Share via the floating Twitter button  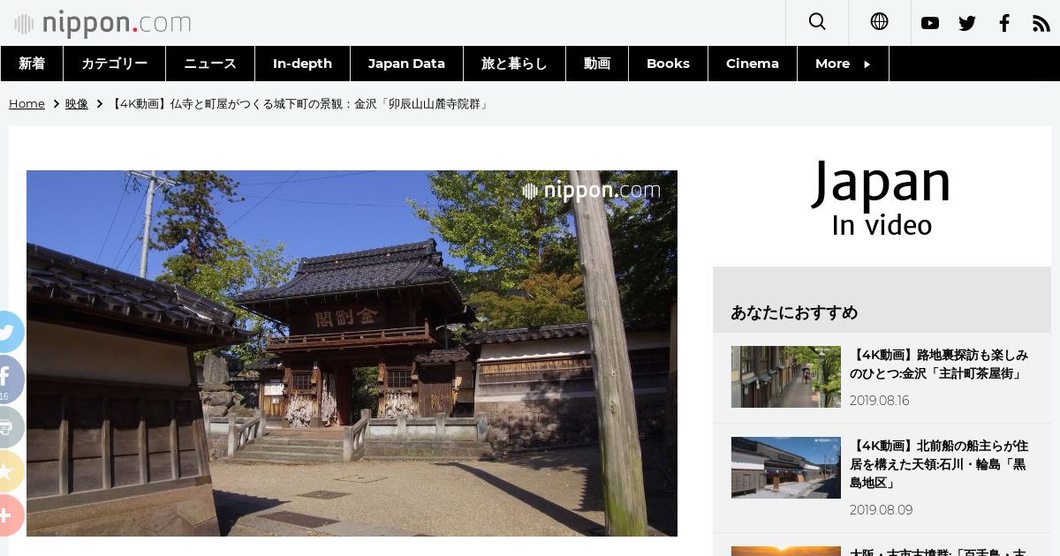pyautogui.click(x=9, y=332)
